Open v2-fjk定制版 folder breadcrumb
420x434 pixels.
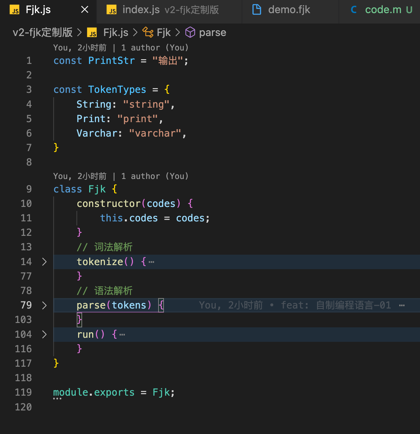[x=42, y=32]
